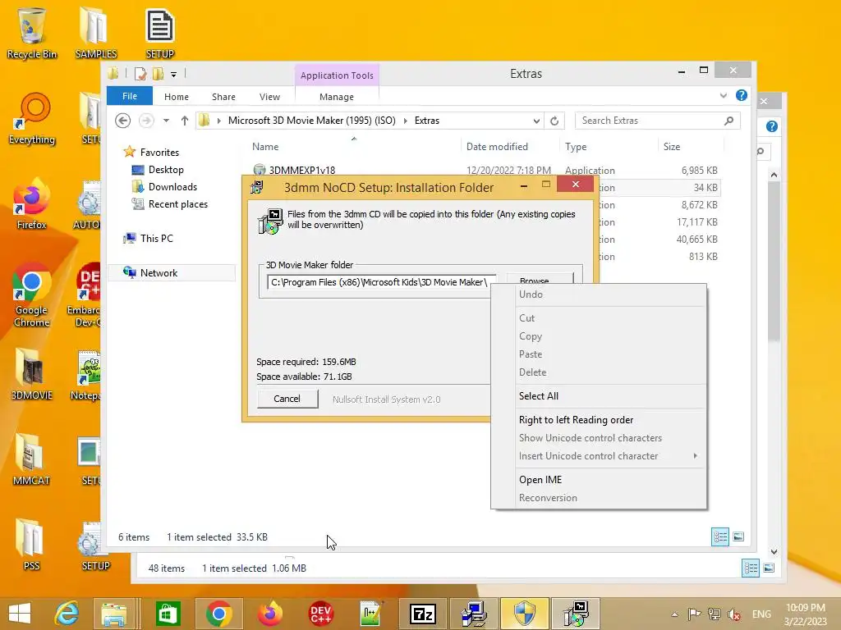Open the MMCAT folder icon

click(32, 459)
